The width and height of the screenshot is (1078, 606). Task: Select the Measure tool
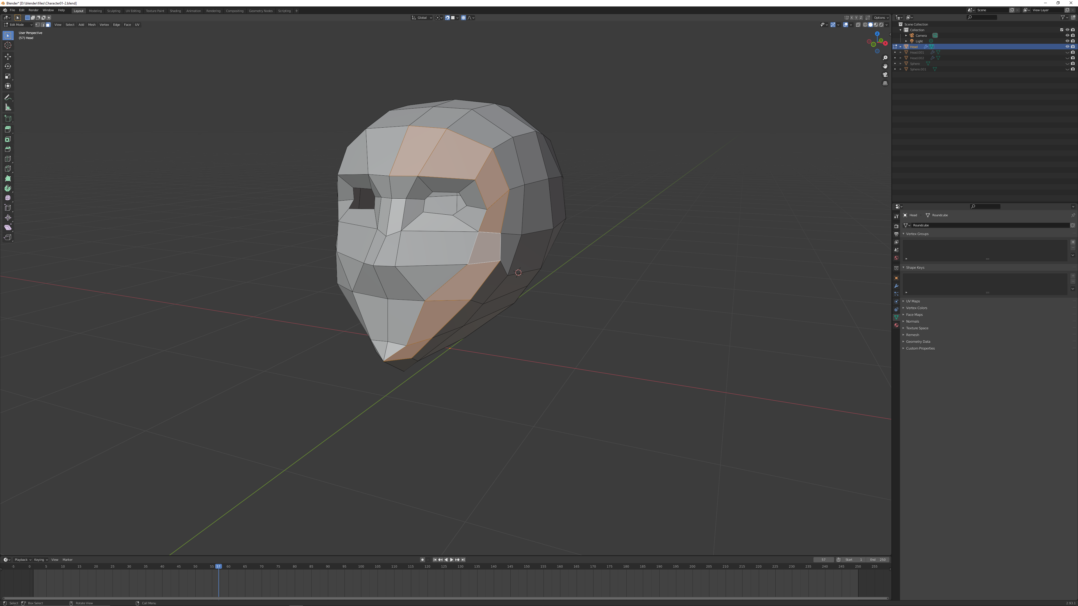pyautogui.click(x=8, y=107)
